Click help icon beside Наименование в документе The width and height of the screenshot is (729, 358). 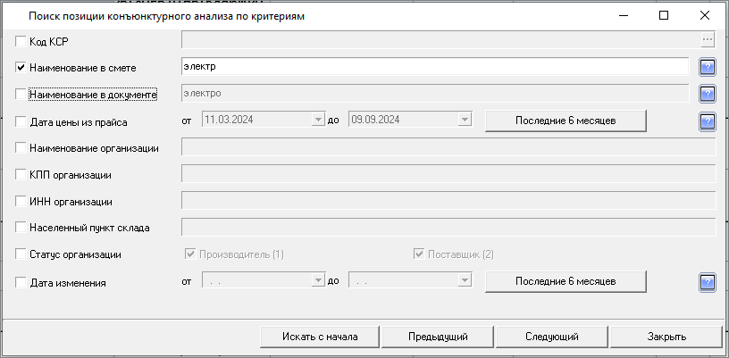[708, 94]
